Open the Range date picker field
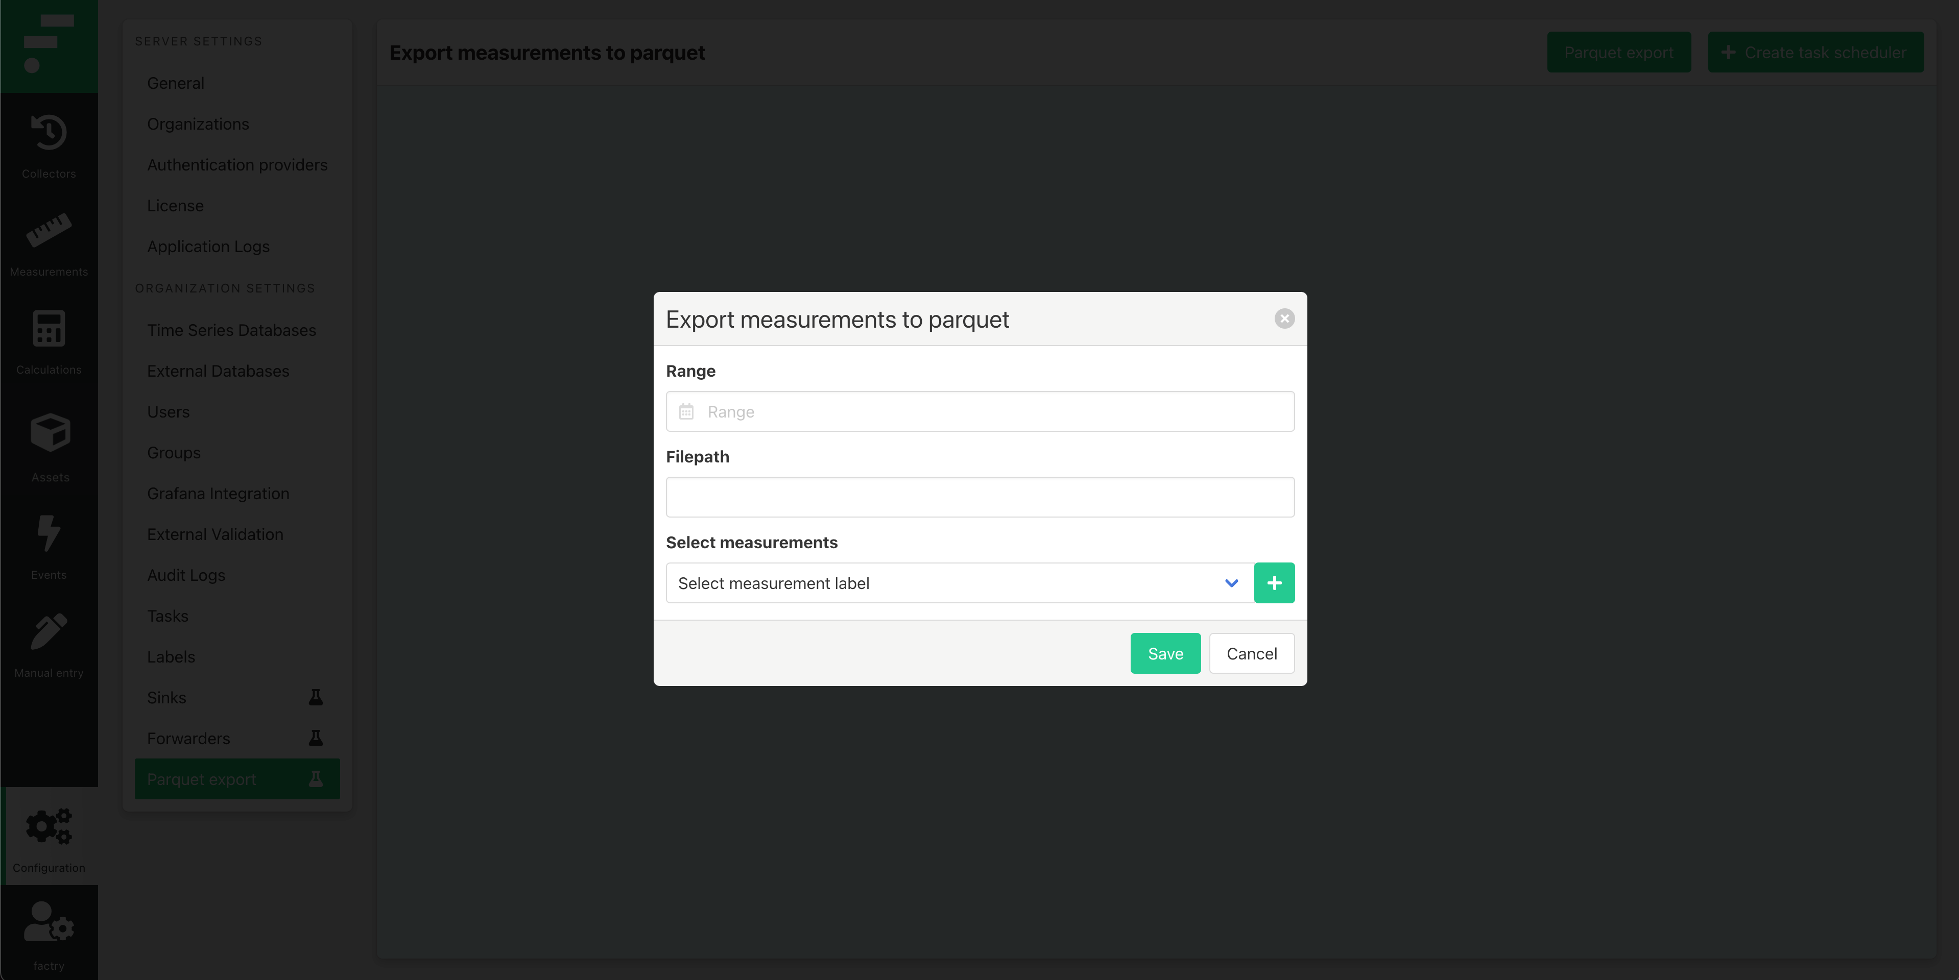Viewport: 1959px width, 980px height. (x=979, y=410)
